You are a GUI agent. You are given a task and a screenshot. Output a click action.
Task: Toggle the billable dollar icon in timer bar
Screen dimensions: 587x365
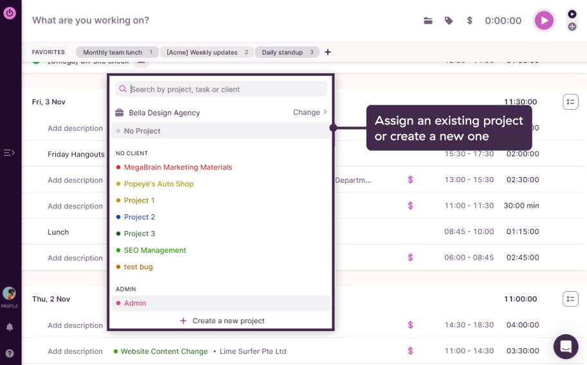coord(469,21)
